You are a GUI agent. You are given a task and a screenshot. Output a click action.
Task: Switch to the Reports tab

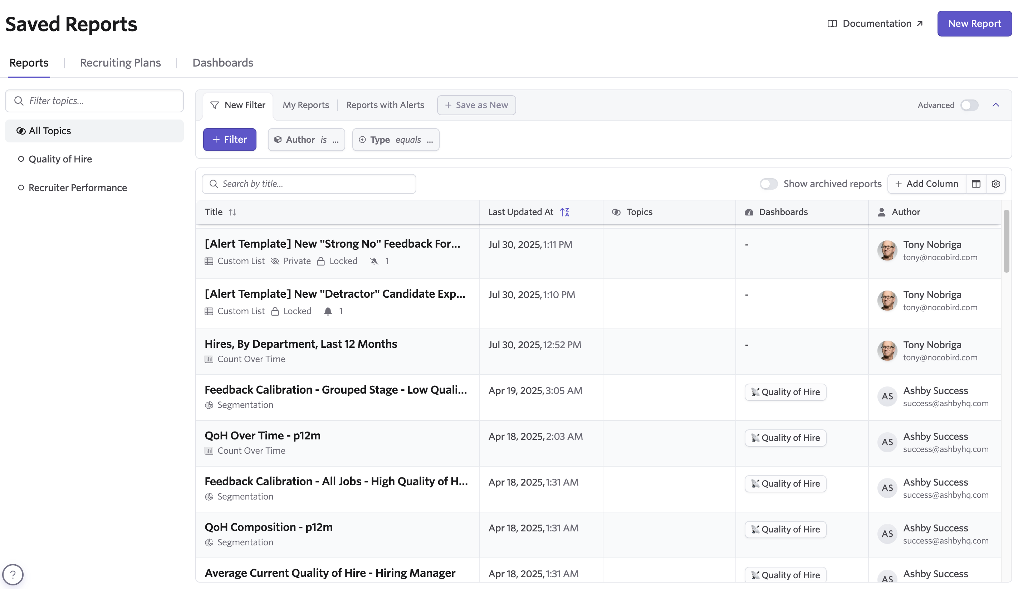(29, 63)
